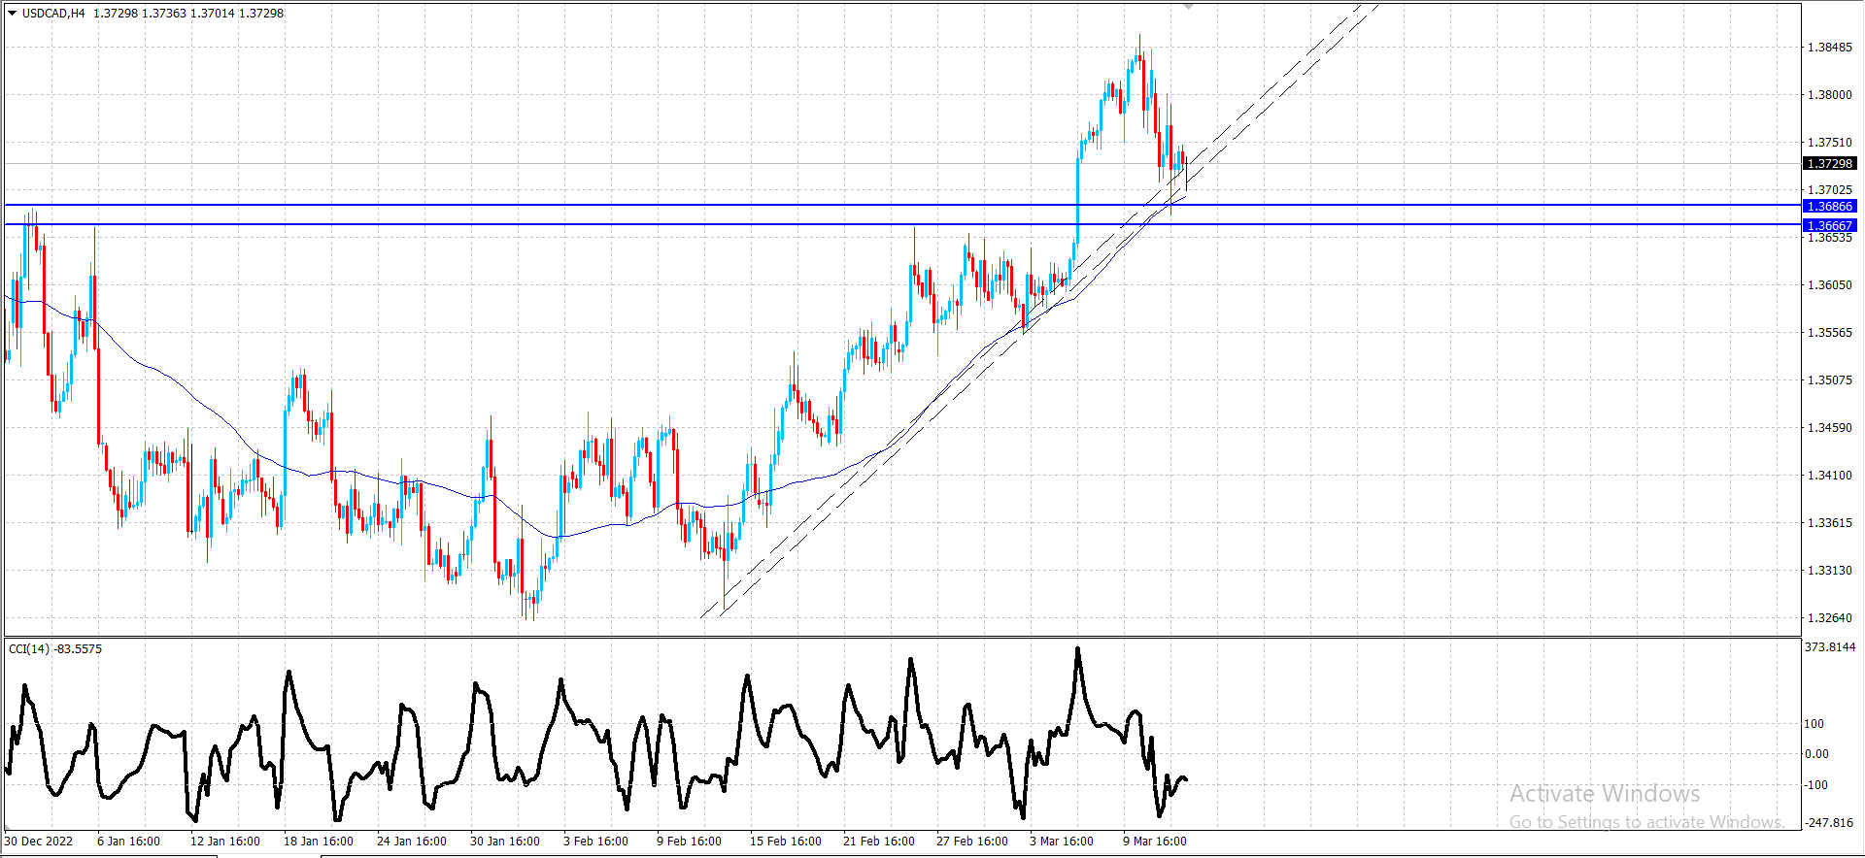Screen dimensions: 1865x858
Task: Select the 1.36866 horizontal line price tag
Action: tap(1830, 206)
